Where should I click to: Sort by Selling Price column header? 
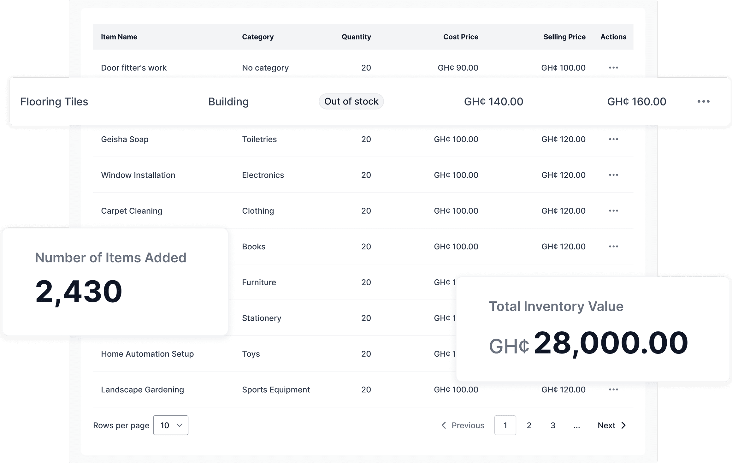(x=564, y=37)
